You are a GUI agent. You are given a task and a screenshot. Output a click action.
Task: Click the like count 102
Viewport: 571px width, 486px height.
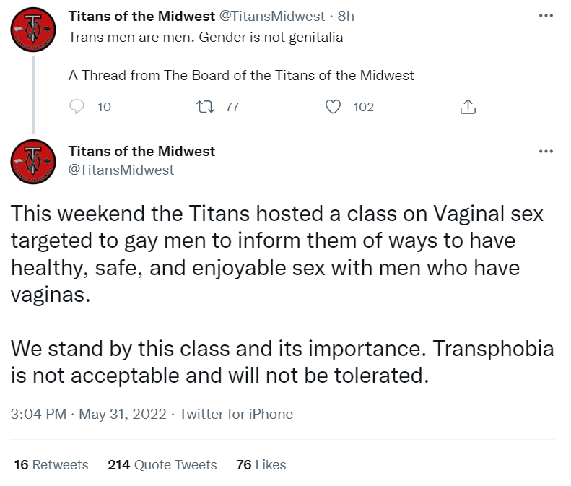pos(364,107)
